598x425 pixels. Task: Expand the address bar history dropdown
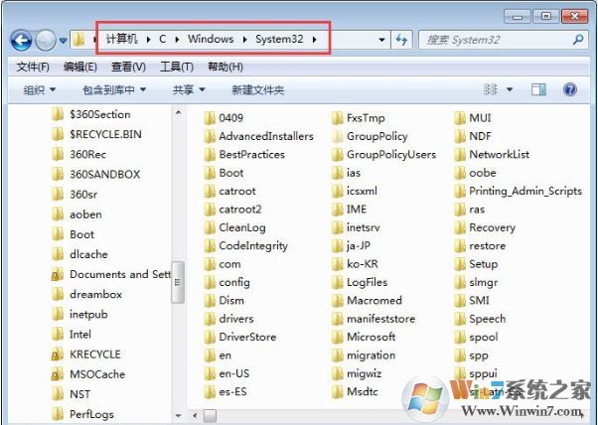click(383, 40)
